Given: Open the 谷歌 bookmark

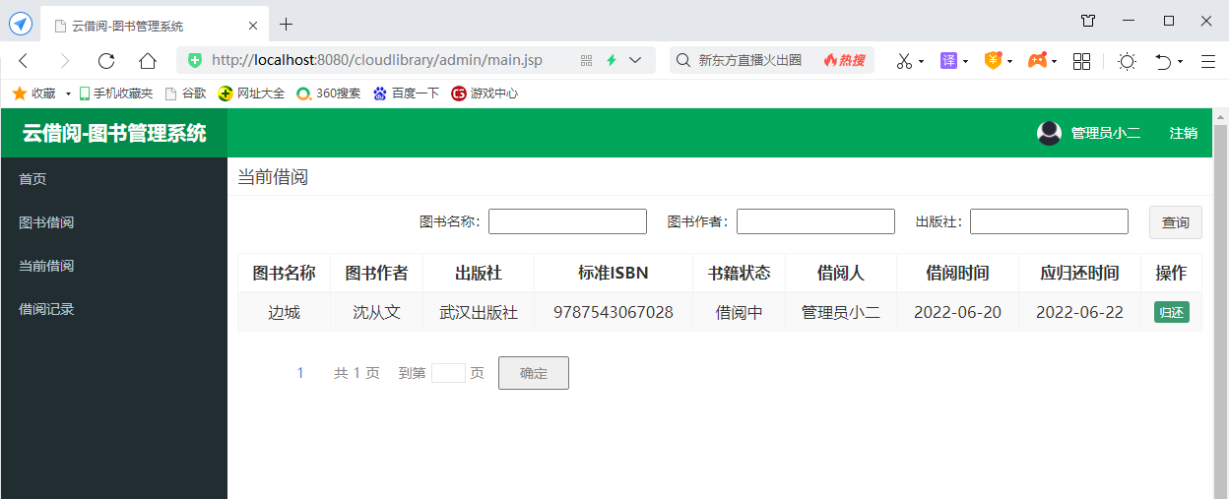Looking at the screenshot, I should click(185, 94).
